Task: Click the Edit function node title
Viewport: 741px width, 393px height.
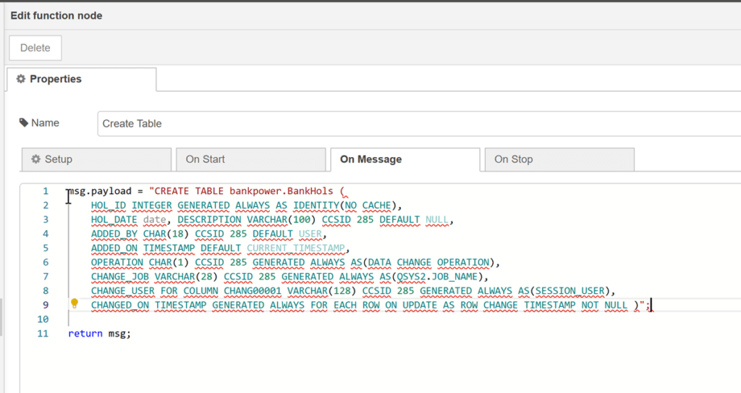Action: (56, 15)
